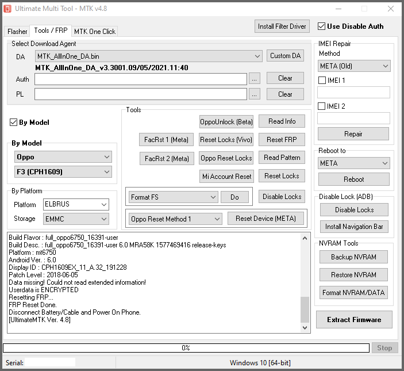Click the progress bar at 0%

point(186,348)
